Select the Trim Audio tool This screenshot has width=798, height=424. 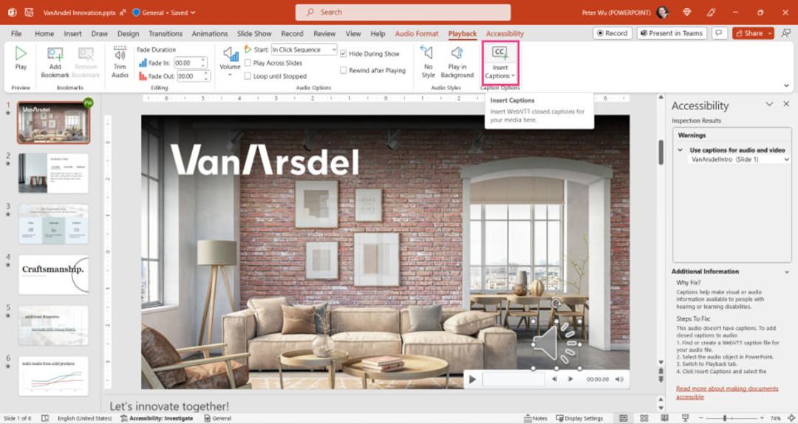[x=120, y=62]
